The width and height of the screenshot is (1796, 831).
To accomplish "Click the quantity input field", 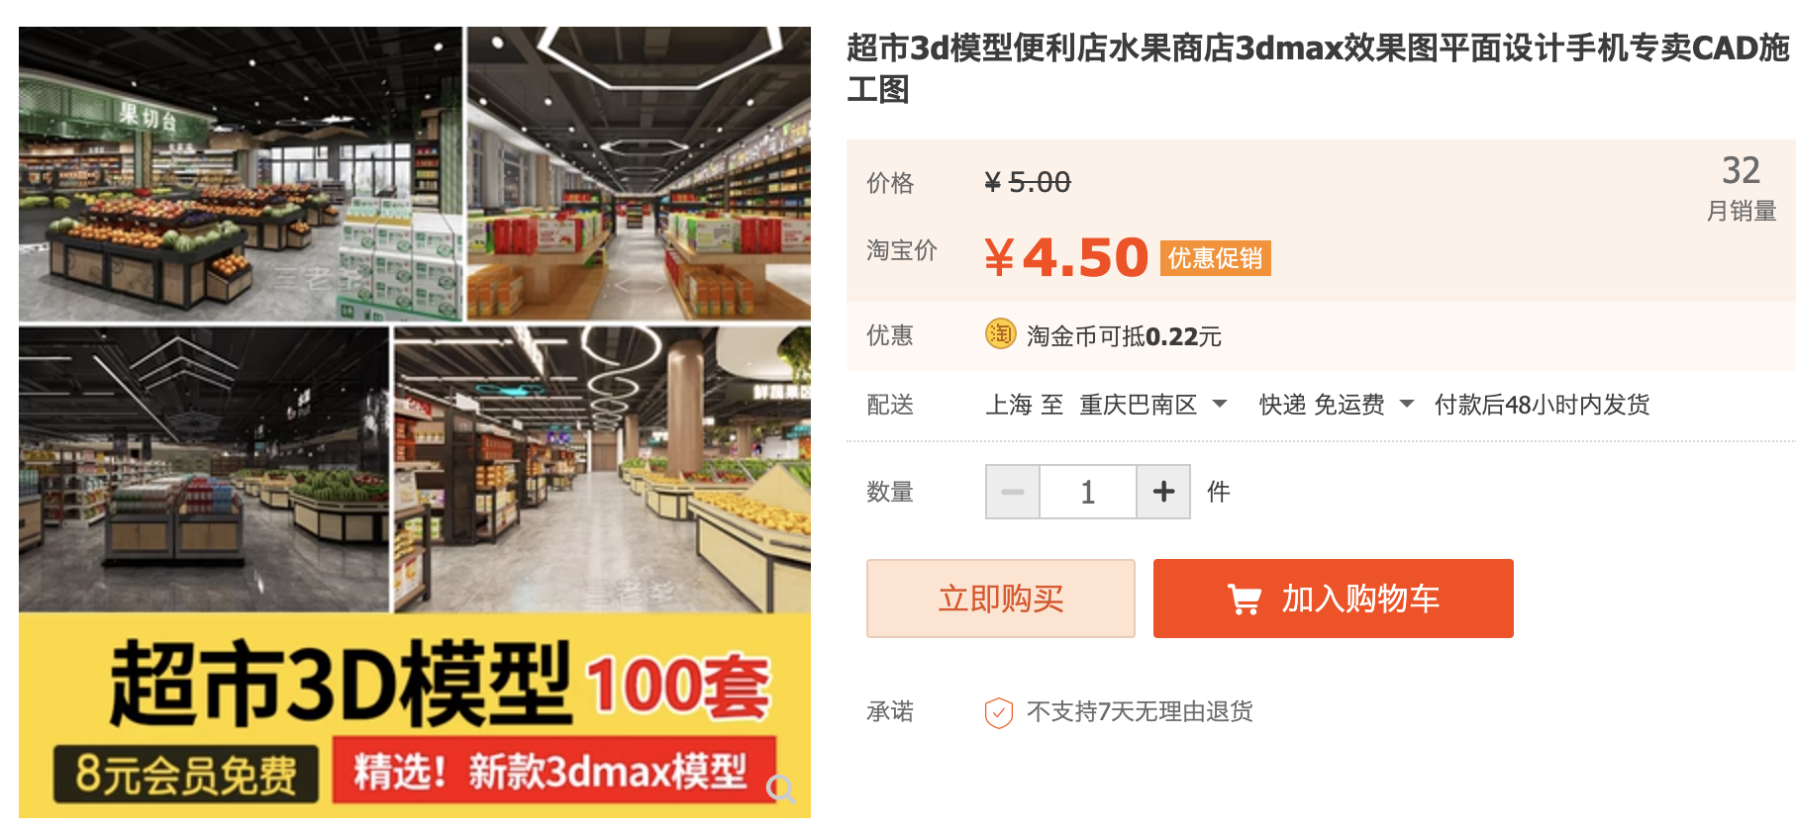I will click(x=1088, y=492).
